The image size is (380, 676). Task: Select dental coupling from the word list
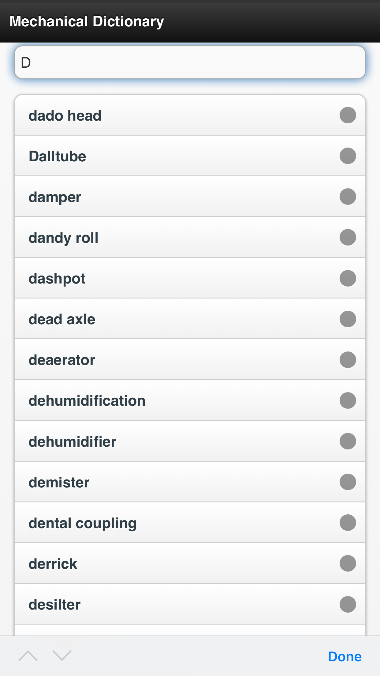coord(83,523)
